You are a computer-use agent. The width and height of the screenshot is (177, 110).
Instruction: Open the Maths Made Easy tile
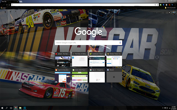click(x=80, y=75)
